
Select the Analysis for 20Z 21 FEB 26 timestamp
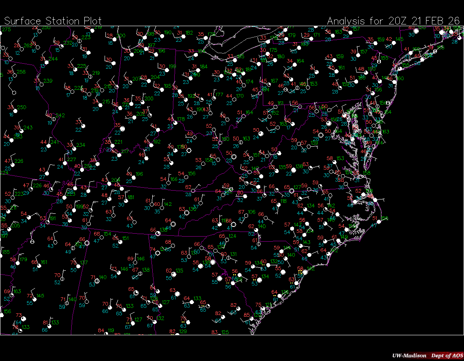click(x=394, y=21)
